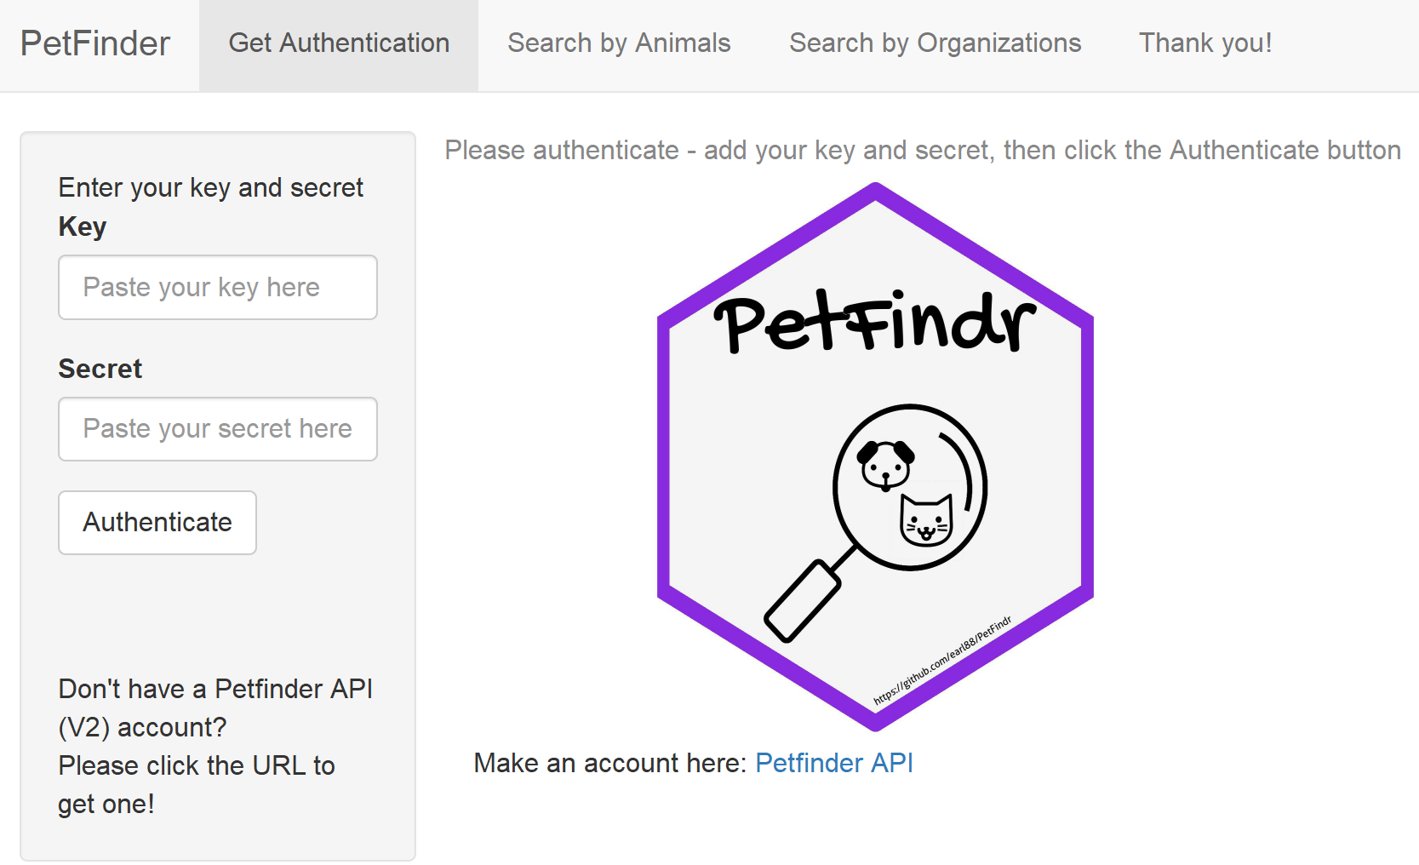Click the 'Don't have a Petfinder API' note
The image size is (1419, 865).
[215, 746]
